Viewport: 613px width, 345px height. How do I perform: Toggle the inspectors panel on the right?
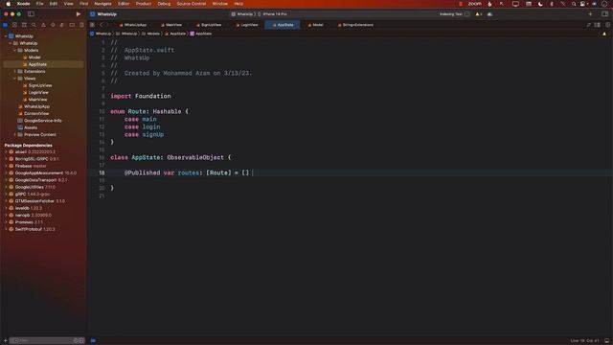coord(604,14)
